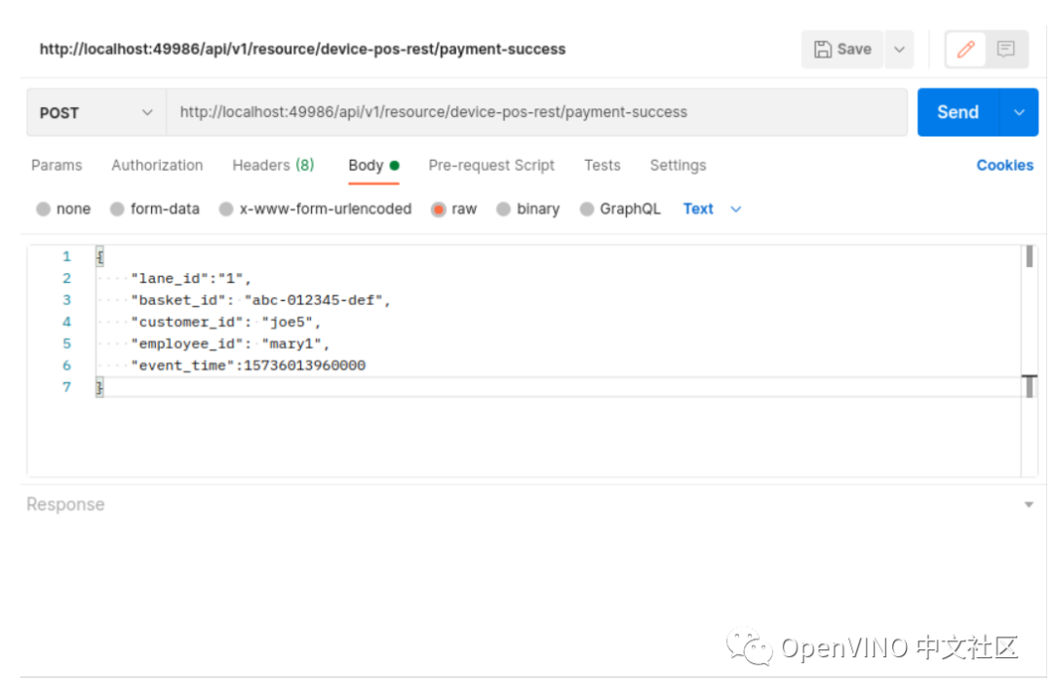Click the "lane_id":"1" line in editor

click(191, 279)
